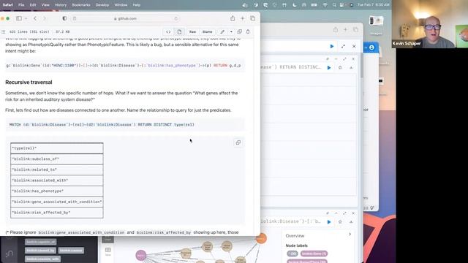This screenshot has height=263, width=468.
Task: Rerun the biolink:Disease graph query
Action: point(329,221)
